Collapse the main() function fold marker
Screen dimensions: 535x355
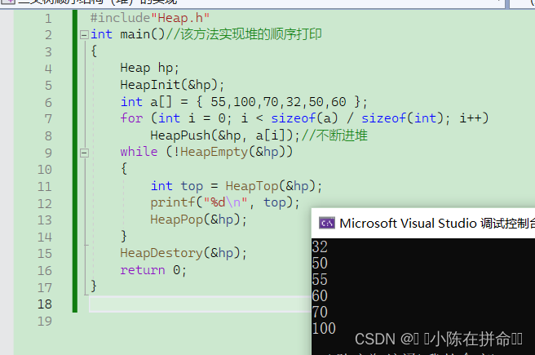[x=84, y=35]
